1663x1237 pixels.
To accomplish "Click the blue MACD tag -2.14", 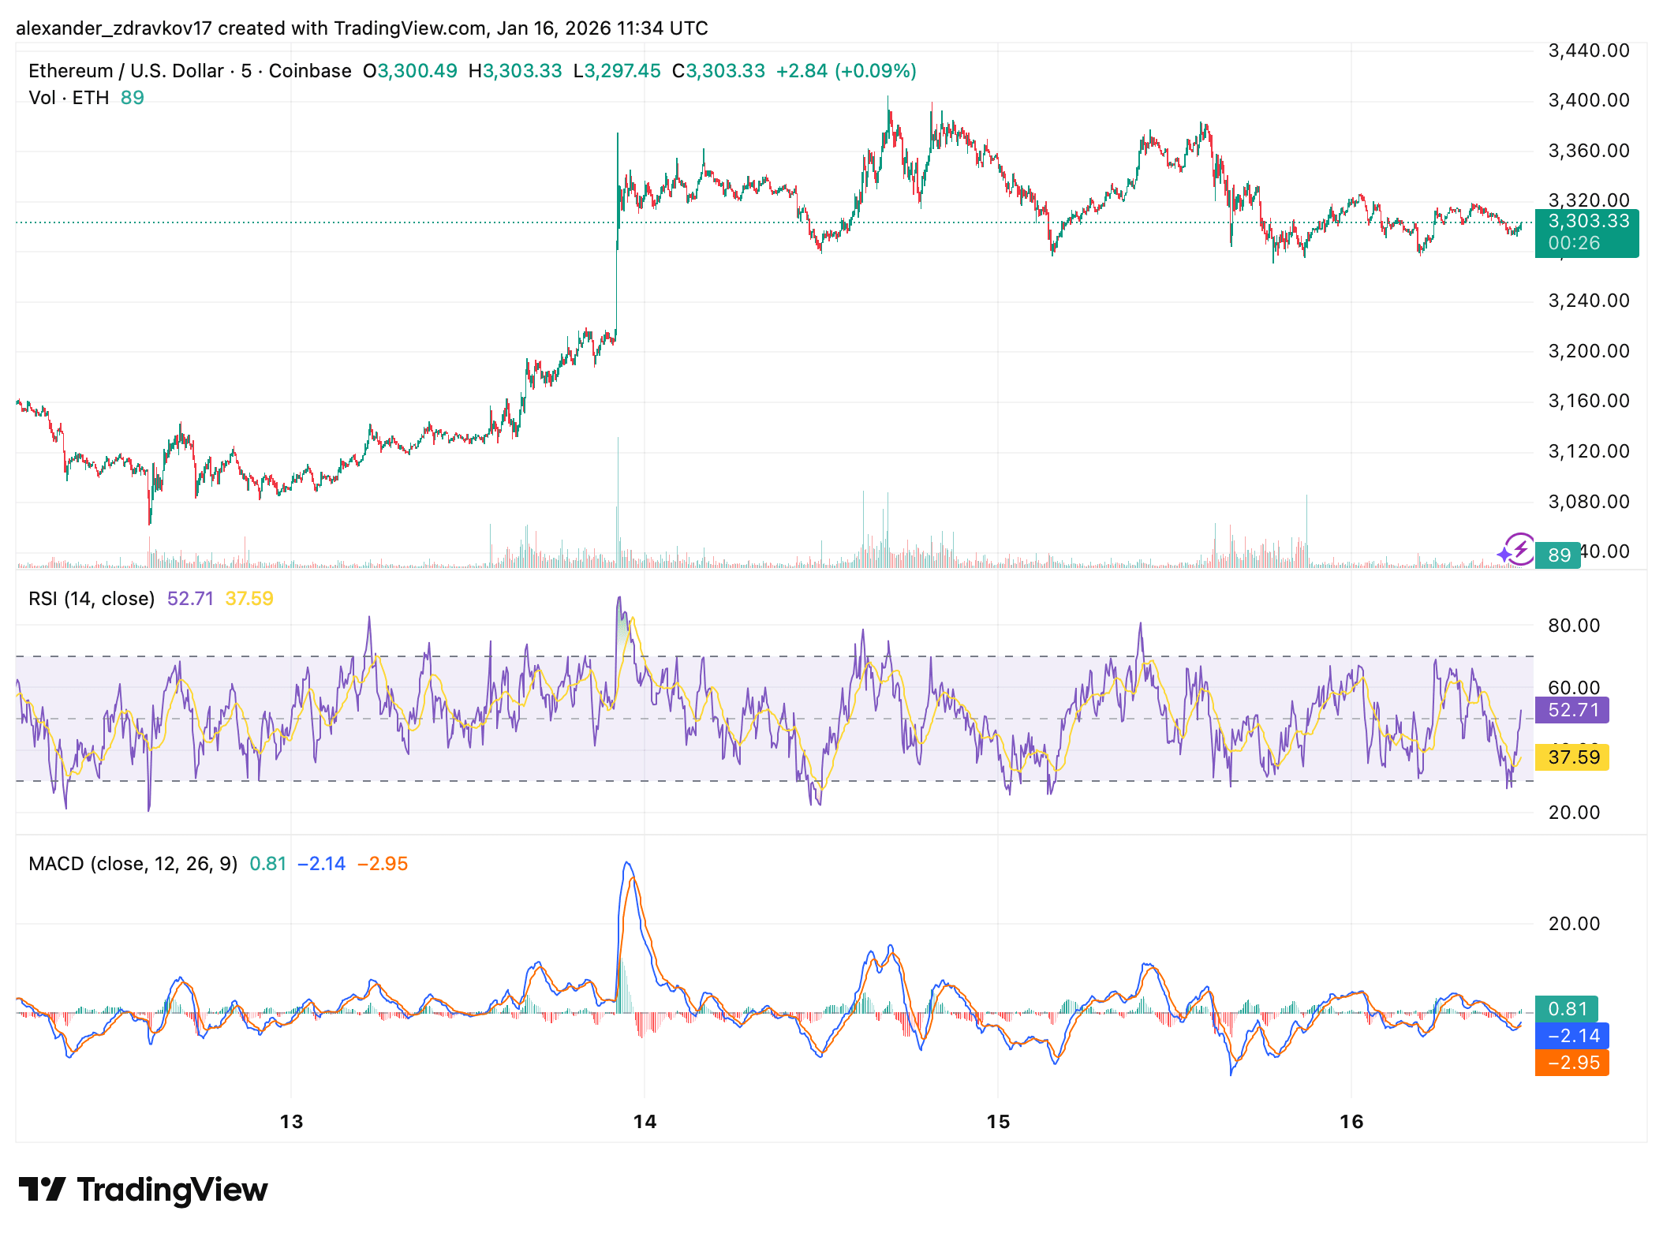I will (1571, 1035).
